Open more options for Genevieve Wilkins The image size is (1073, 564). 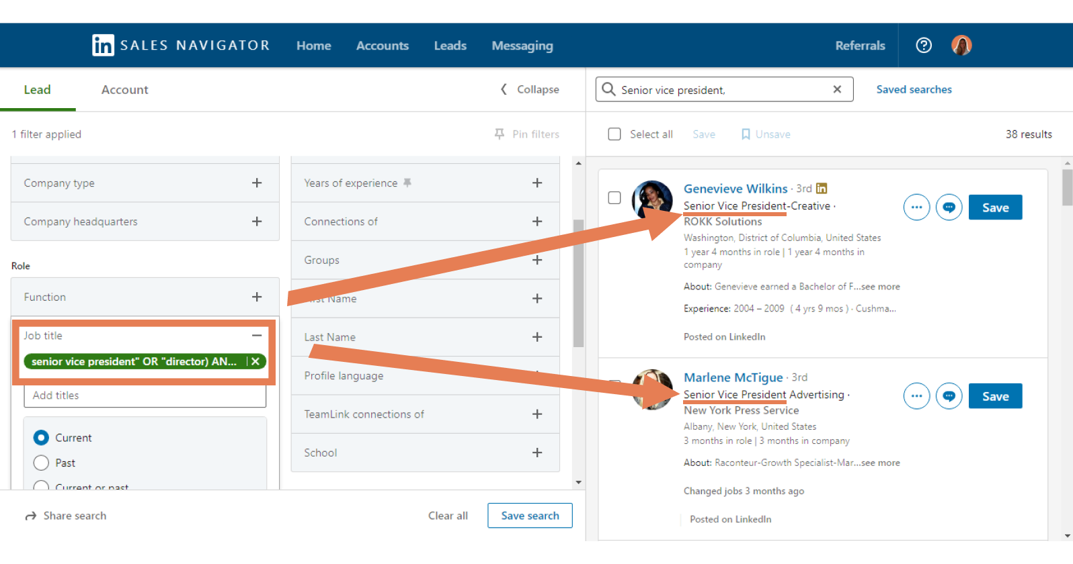[916, 207]
